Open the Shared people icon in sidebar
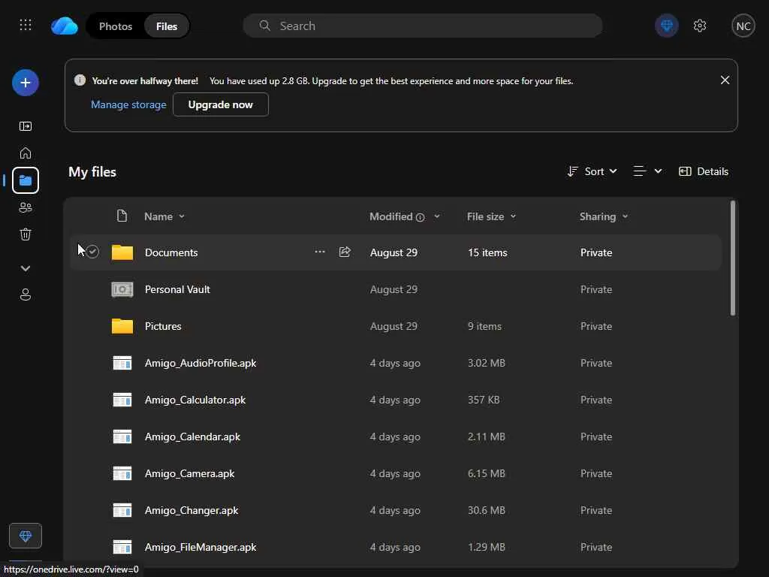The width and height of the screenshot is (769, 577). (26, 207)
